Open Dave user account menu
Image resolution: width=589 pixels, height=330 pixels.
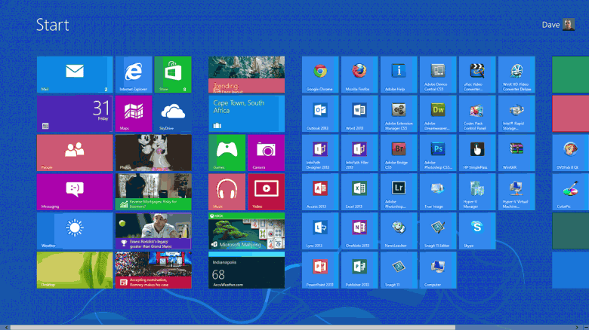tap(558, 25)
